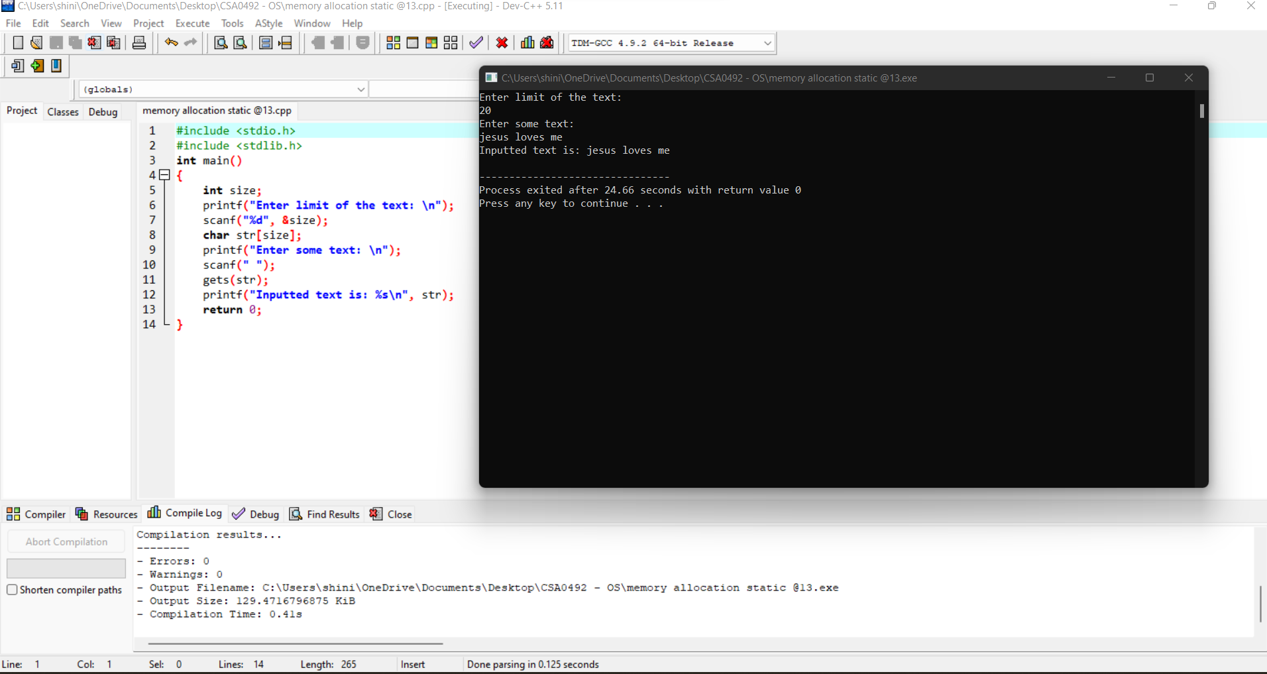Run the program with the Run icon
This screenshot has width=1267, height=674.
413,42
